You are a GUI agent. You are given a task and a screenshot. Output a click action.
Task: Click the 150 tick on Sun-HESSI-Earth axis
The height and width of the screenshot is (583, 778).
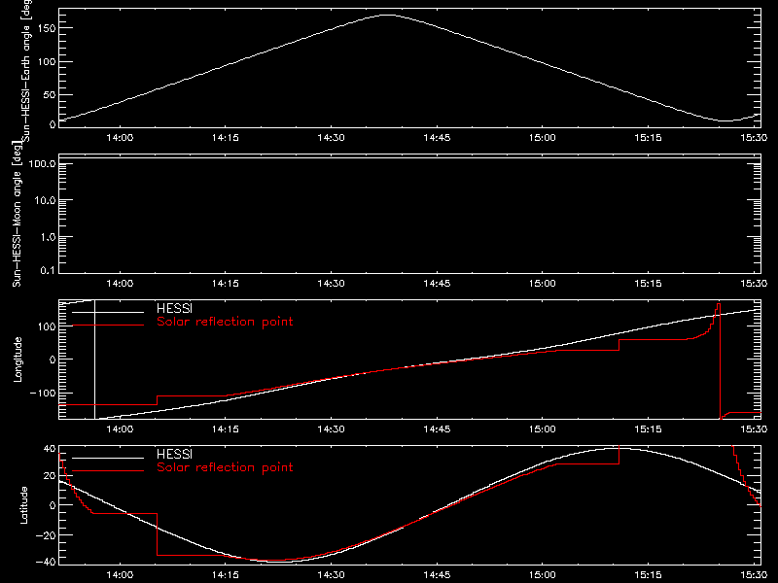click(47, 28)
